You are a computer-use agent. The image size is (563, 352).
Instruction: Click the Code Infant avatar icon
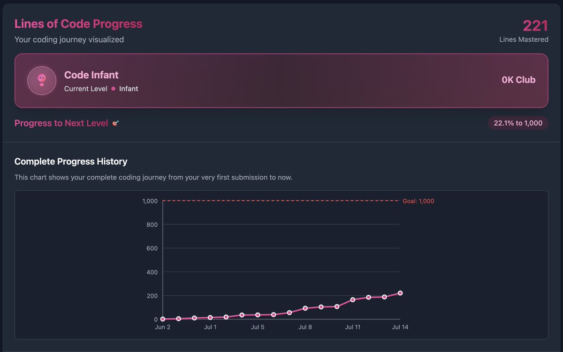tap(42, 81)
